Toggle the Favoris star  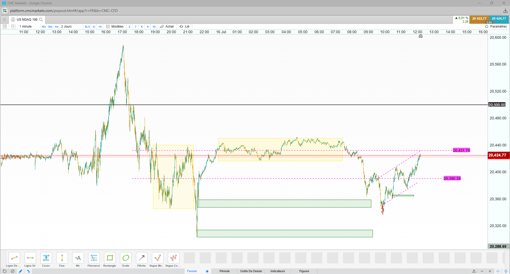tap(207, 271)
